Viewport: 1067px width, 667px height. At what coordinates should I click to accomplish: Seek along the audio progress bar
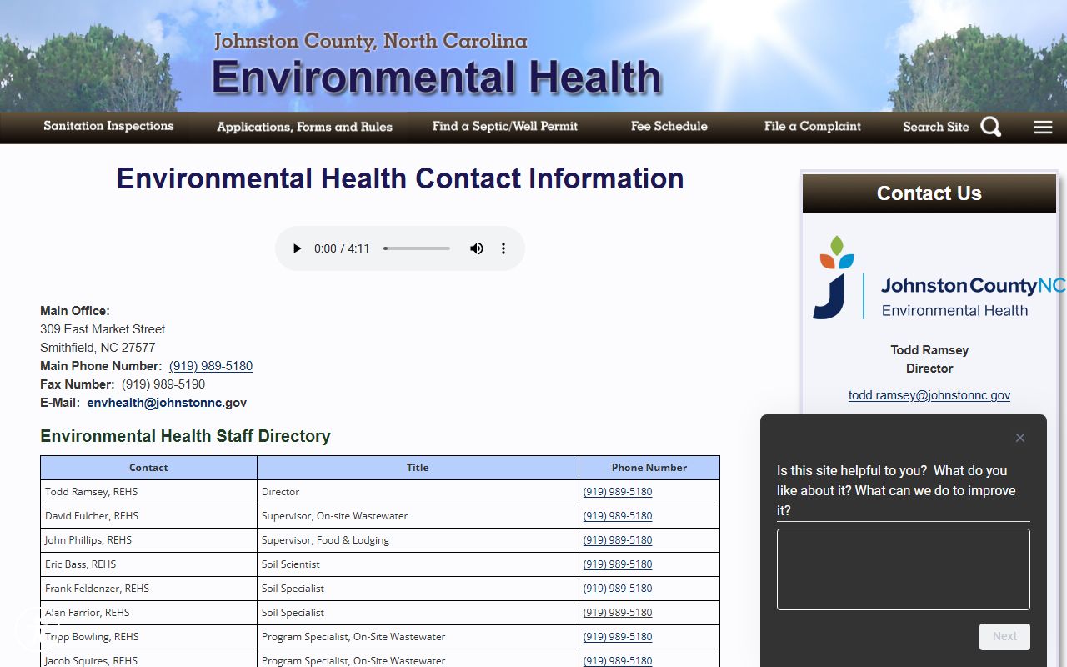pyautogui.click(x=417, y=248)
